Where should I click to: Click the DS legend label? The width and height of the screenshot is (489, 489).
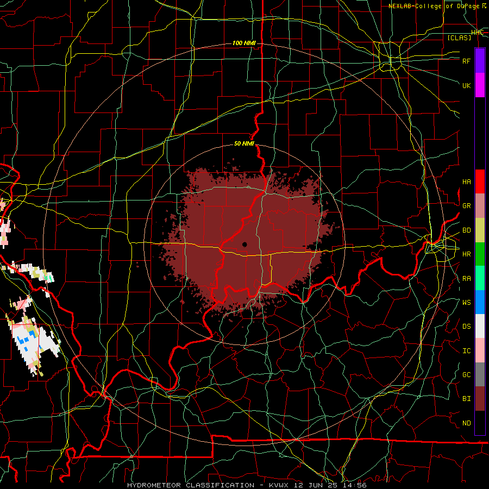[x=466, y=327]
